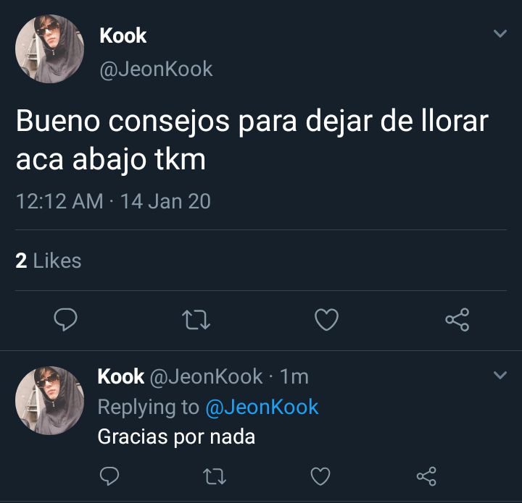Viewport: 522px width, 503px height.
Task: Open the reply tweet's profile avatar
Action: (x=49, y=400)
